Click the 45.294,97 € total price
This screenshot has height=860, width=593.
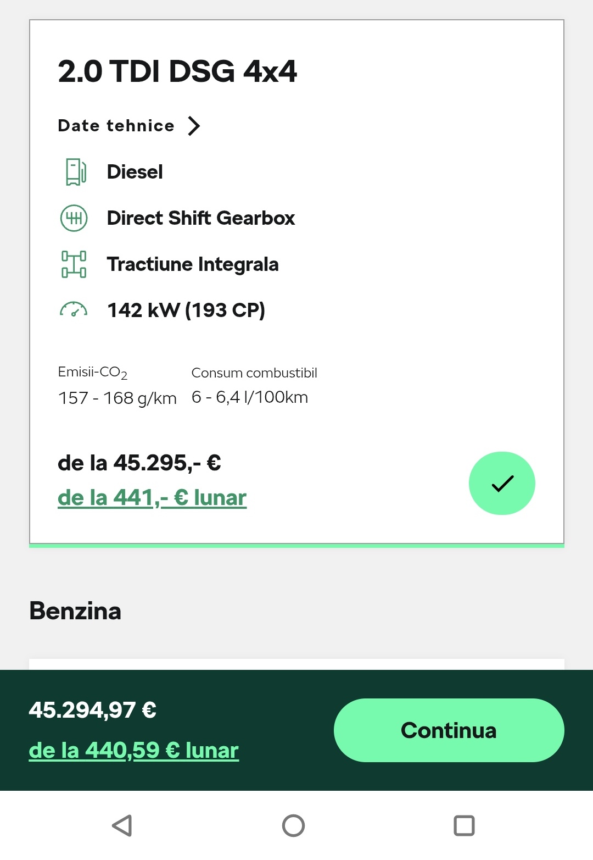point(92,710)
